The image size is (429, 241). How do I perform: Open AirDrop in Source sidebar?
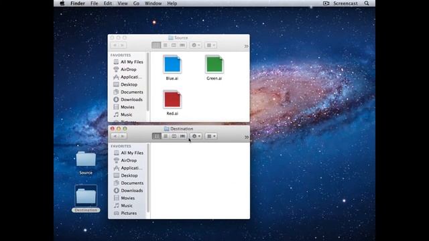tap(128, 70)
